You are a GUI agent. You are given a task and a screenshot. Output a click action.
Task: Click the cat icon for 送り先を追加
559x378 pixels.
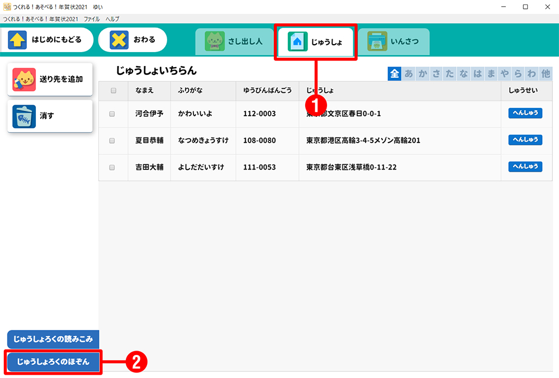pyautogui.click(x=24, y=79)
